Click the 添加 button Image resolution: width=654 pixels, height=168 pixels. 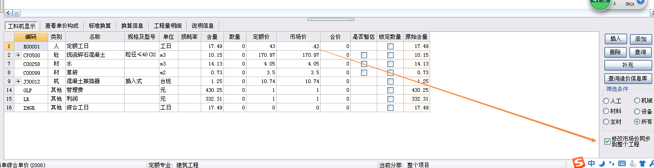coord(641,39)
